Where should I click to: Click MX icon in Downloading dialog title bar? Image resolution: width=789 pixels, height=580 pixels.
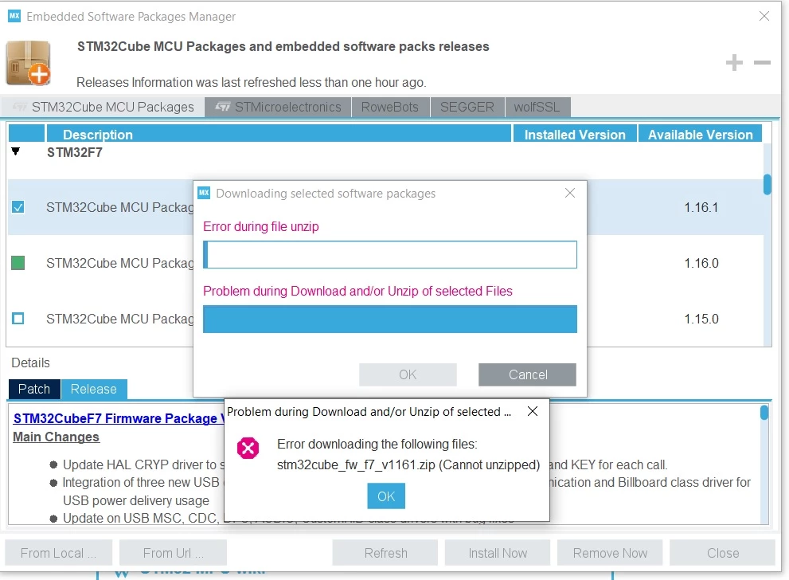[204, 193]
